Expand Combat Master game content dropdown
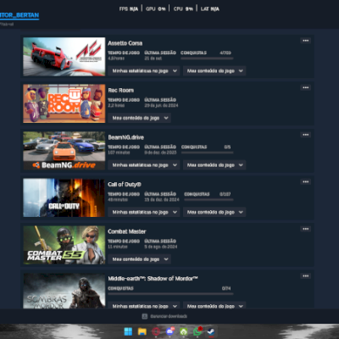This screenshot has width=339, height=339. (x=139, y=259)
